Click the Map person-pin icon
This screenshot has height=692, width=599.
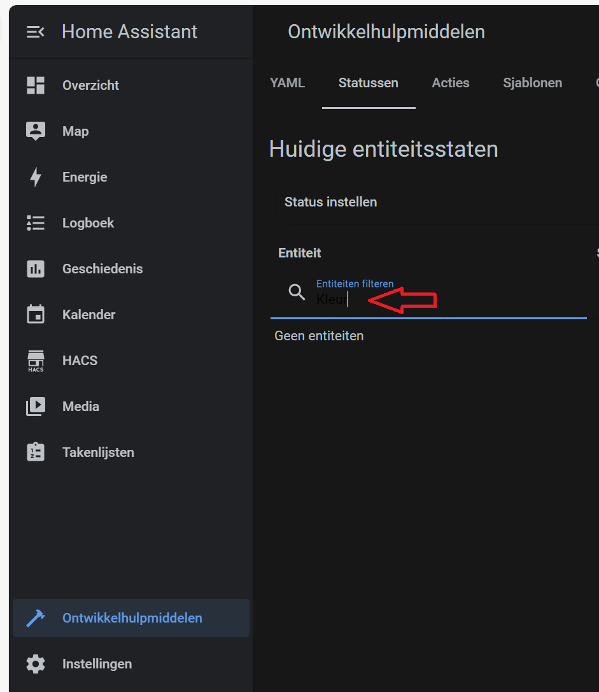36,131
